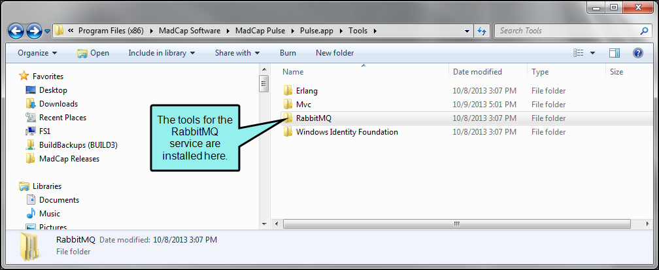
Task: Open Include in library menu
Action: coord(162,53)
